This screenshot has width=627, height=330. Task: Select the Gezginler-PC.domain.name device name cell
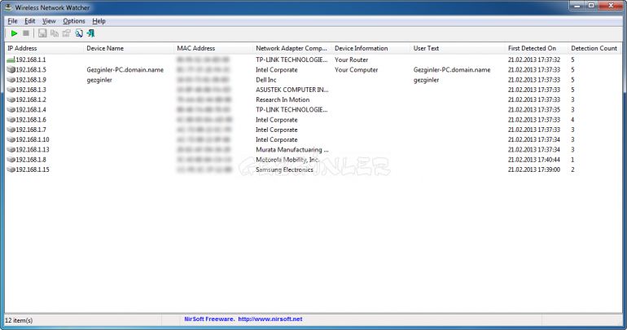(125, 69)
